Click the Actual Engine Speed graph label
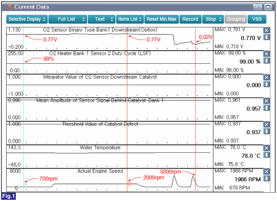Viewport: 277px width, 201px height. 100,171
